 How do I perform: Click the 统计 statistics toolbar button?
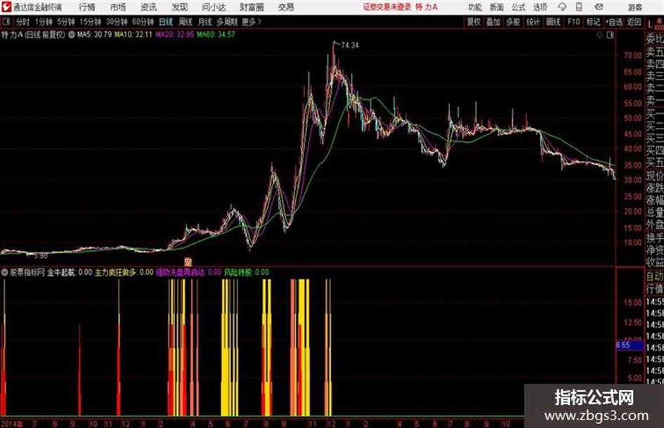click(x=533, y=22)
